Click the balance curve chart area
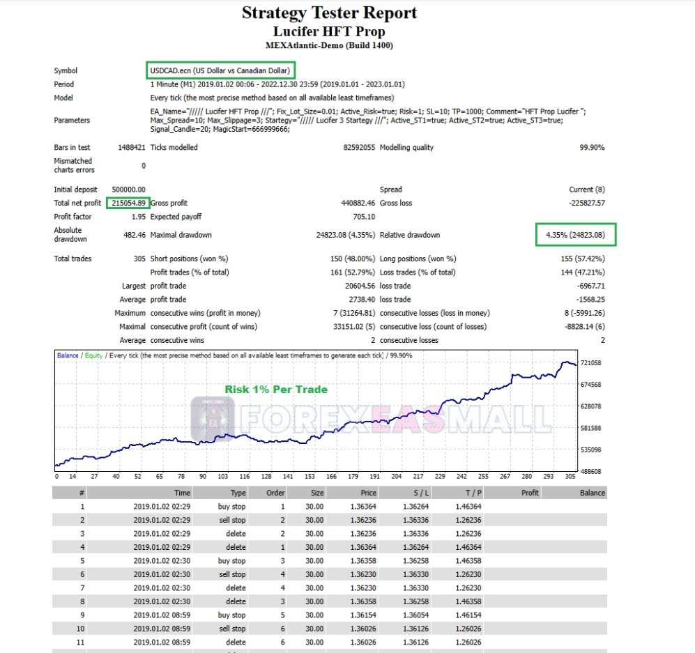 [316, 410]
